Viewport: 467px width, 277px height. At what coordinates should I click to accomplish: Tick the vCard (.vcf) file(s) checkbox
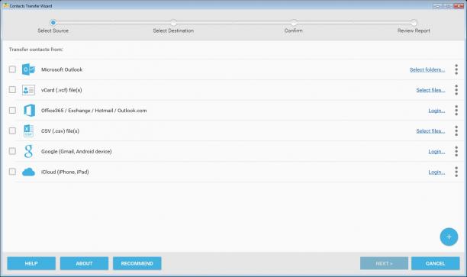coord(12,89)
